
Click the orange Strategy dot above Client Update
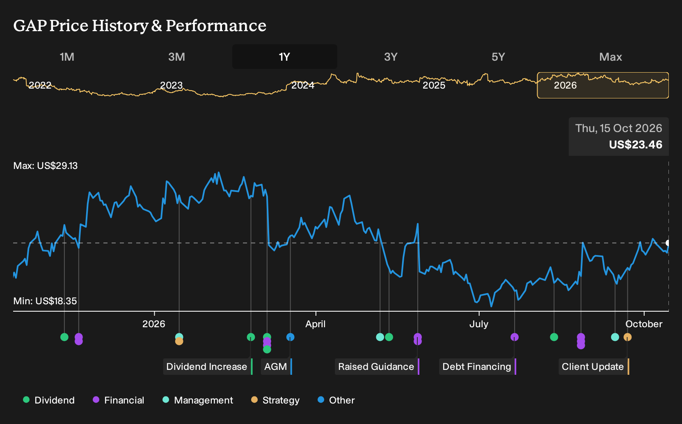tap(627, 337)
